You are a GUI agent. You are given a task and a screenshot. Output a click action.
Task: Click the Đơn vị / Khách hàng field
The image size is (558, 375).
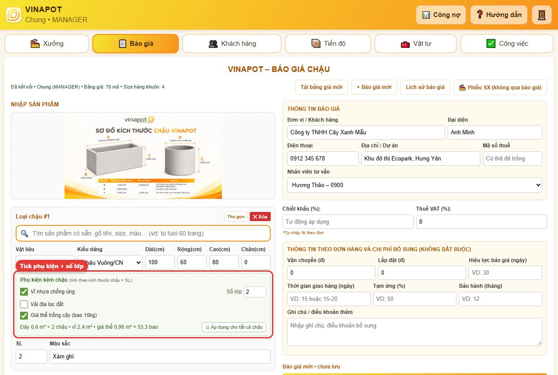point(366,132)
